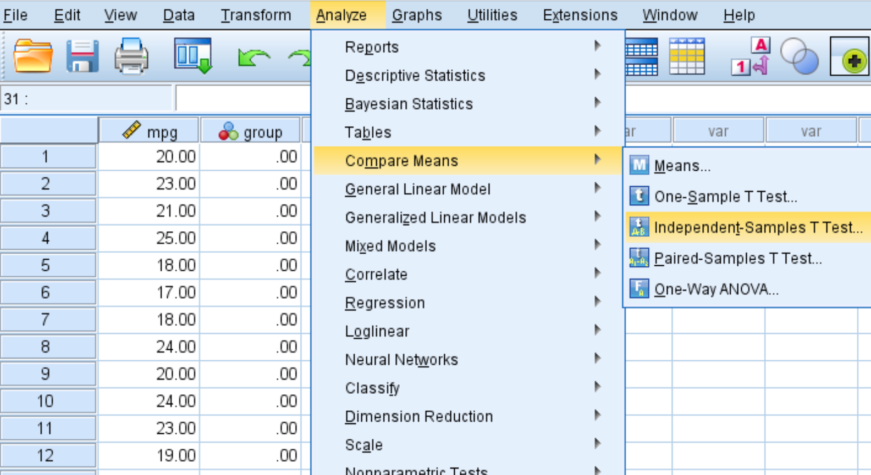Image resolution: width=871 pixels, height=475 pixels.
Task: Open the Edit menu
Action: (x=67, y=15)
